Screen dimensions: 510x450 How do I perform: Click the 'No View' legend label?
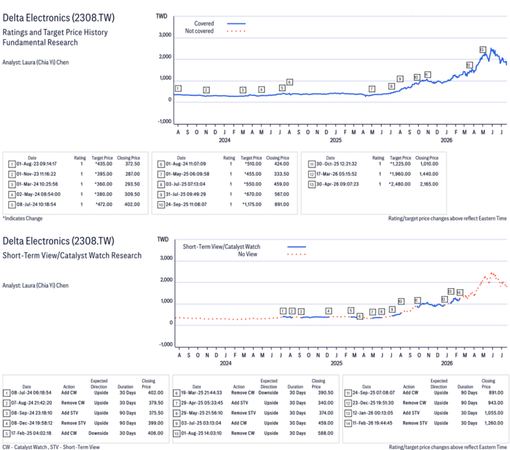[248, 255]
